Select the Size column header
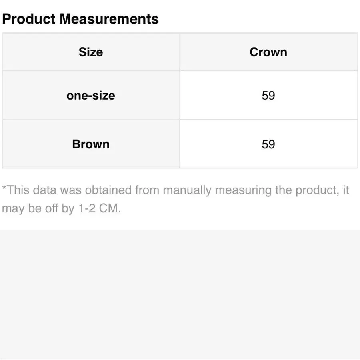 point(91,52)
